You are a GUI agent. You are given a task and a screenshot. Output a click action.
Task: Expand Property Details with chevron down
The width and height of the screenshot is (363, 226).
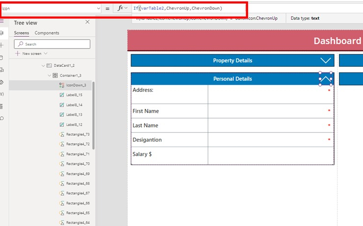[326, 60]
